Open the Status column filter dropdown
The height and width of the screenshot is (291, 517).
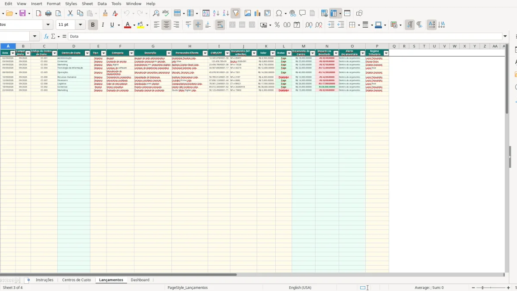click(289, 53)
